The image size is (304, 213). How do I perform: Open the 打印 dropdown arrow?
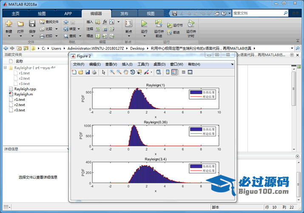click(x=57, y=36)
